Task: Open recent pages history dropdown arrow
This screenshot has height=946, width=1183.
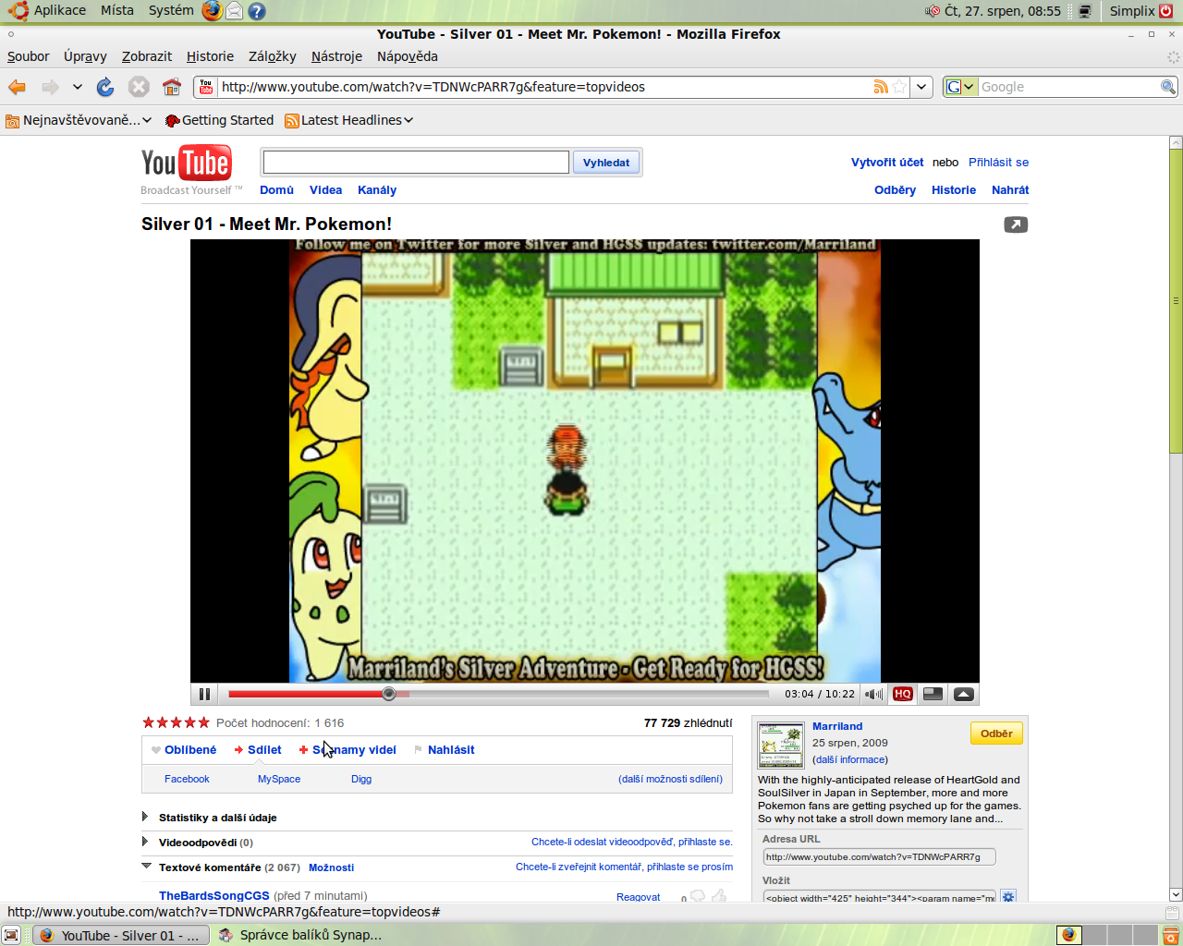Action: [x=78, y=87]
